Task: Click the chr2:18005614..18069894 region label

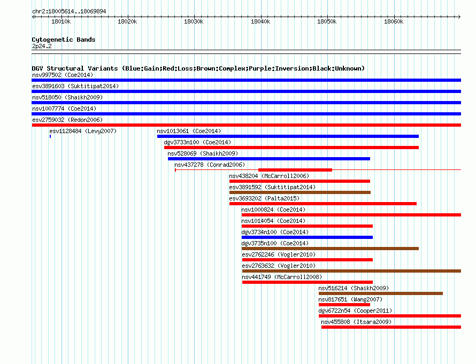Action: pyautogui.click(x=69, y=12)
